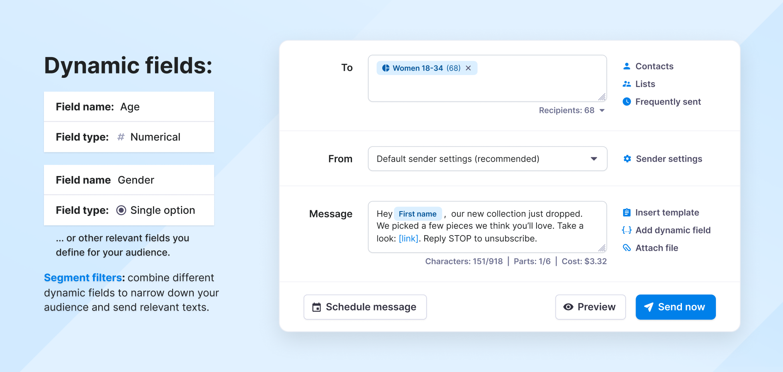Viewport: 783px width, 372px height.
Task: Click the Preview button
Action: point(590,307)
